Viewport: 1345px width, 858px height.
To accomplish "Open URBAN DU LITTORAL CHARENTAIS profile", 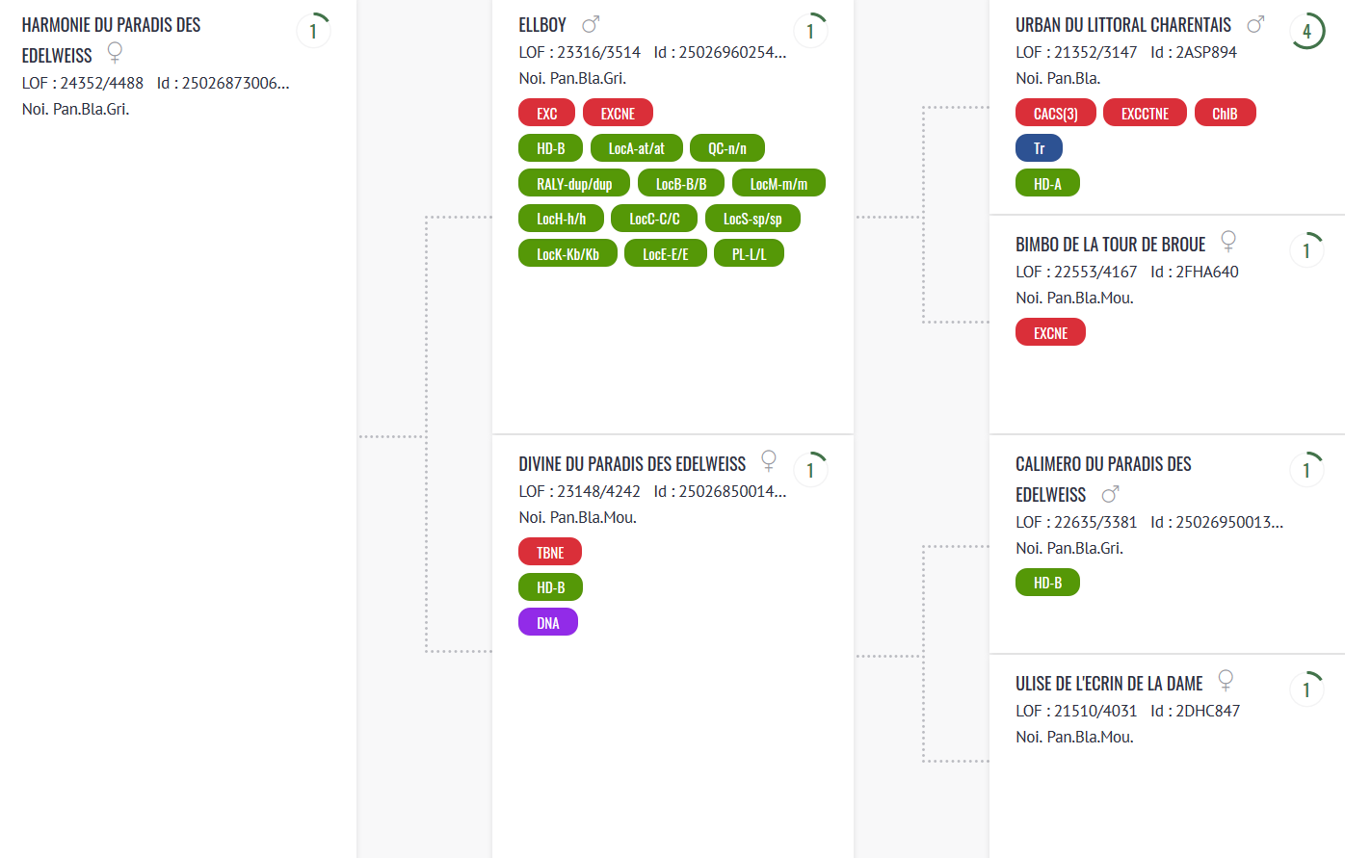I will click(1123, 25).
